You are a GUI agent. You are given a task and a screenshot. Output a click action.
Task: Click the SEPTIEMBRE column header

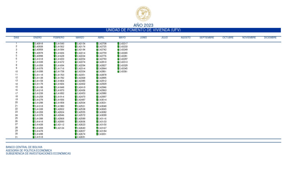coord(207,37)
